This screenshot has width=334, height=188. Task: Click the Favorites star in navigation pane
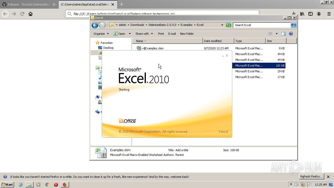click(x=98, y=43)
